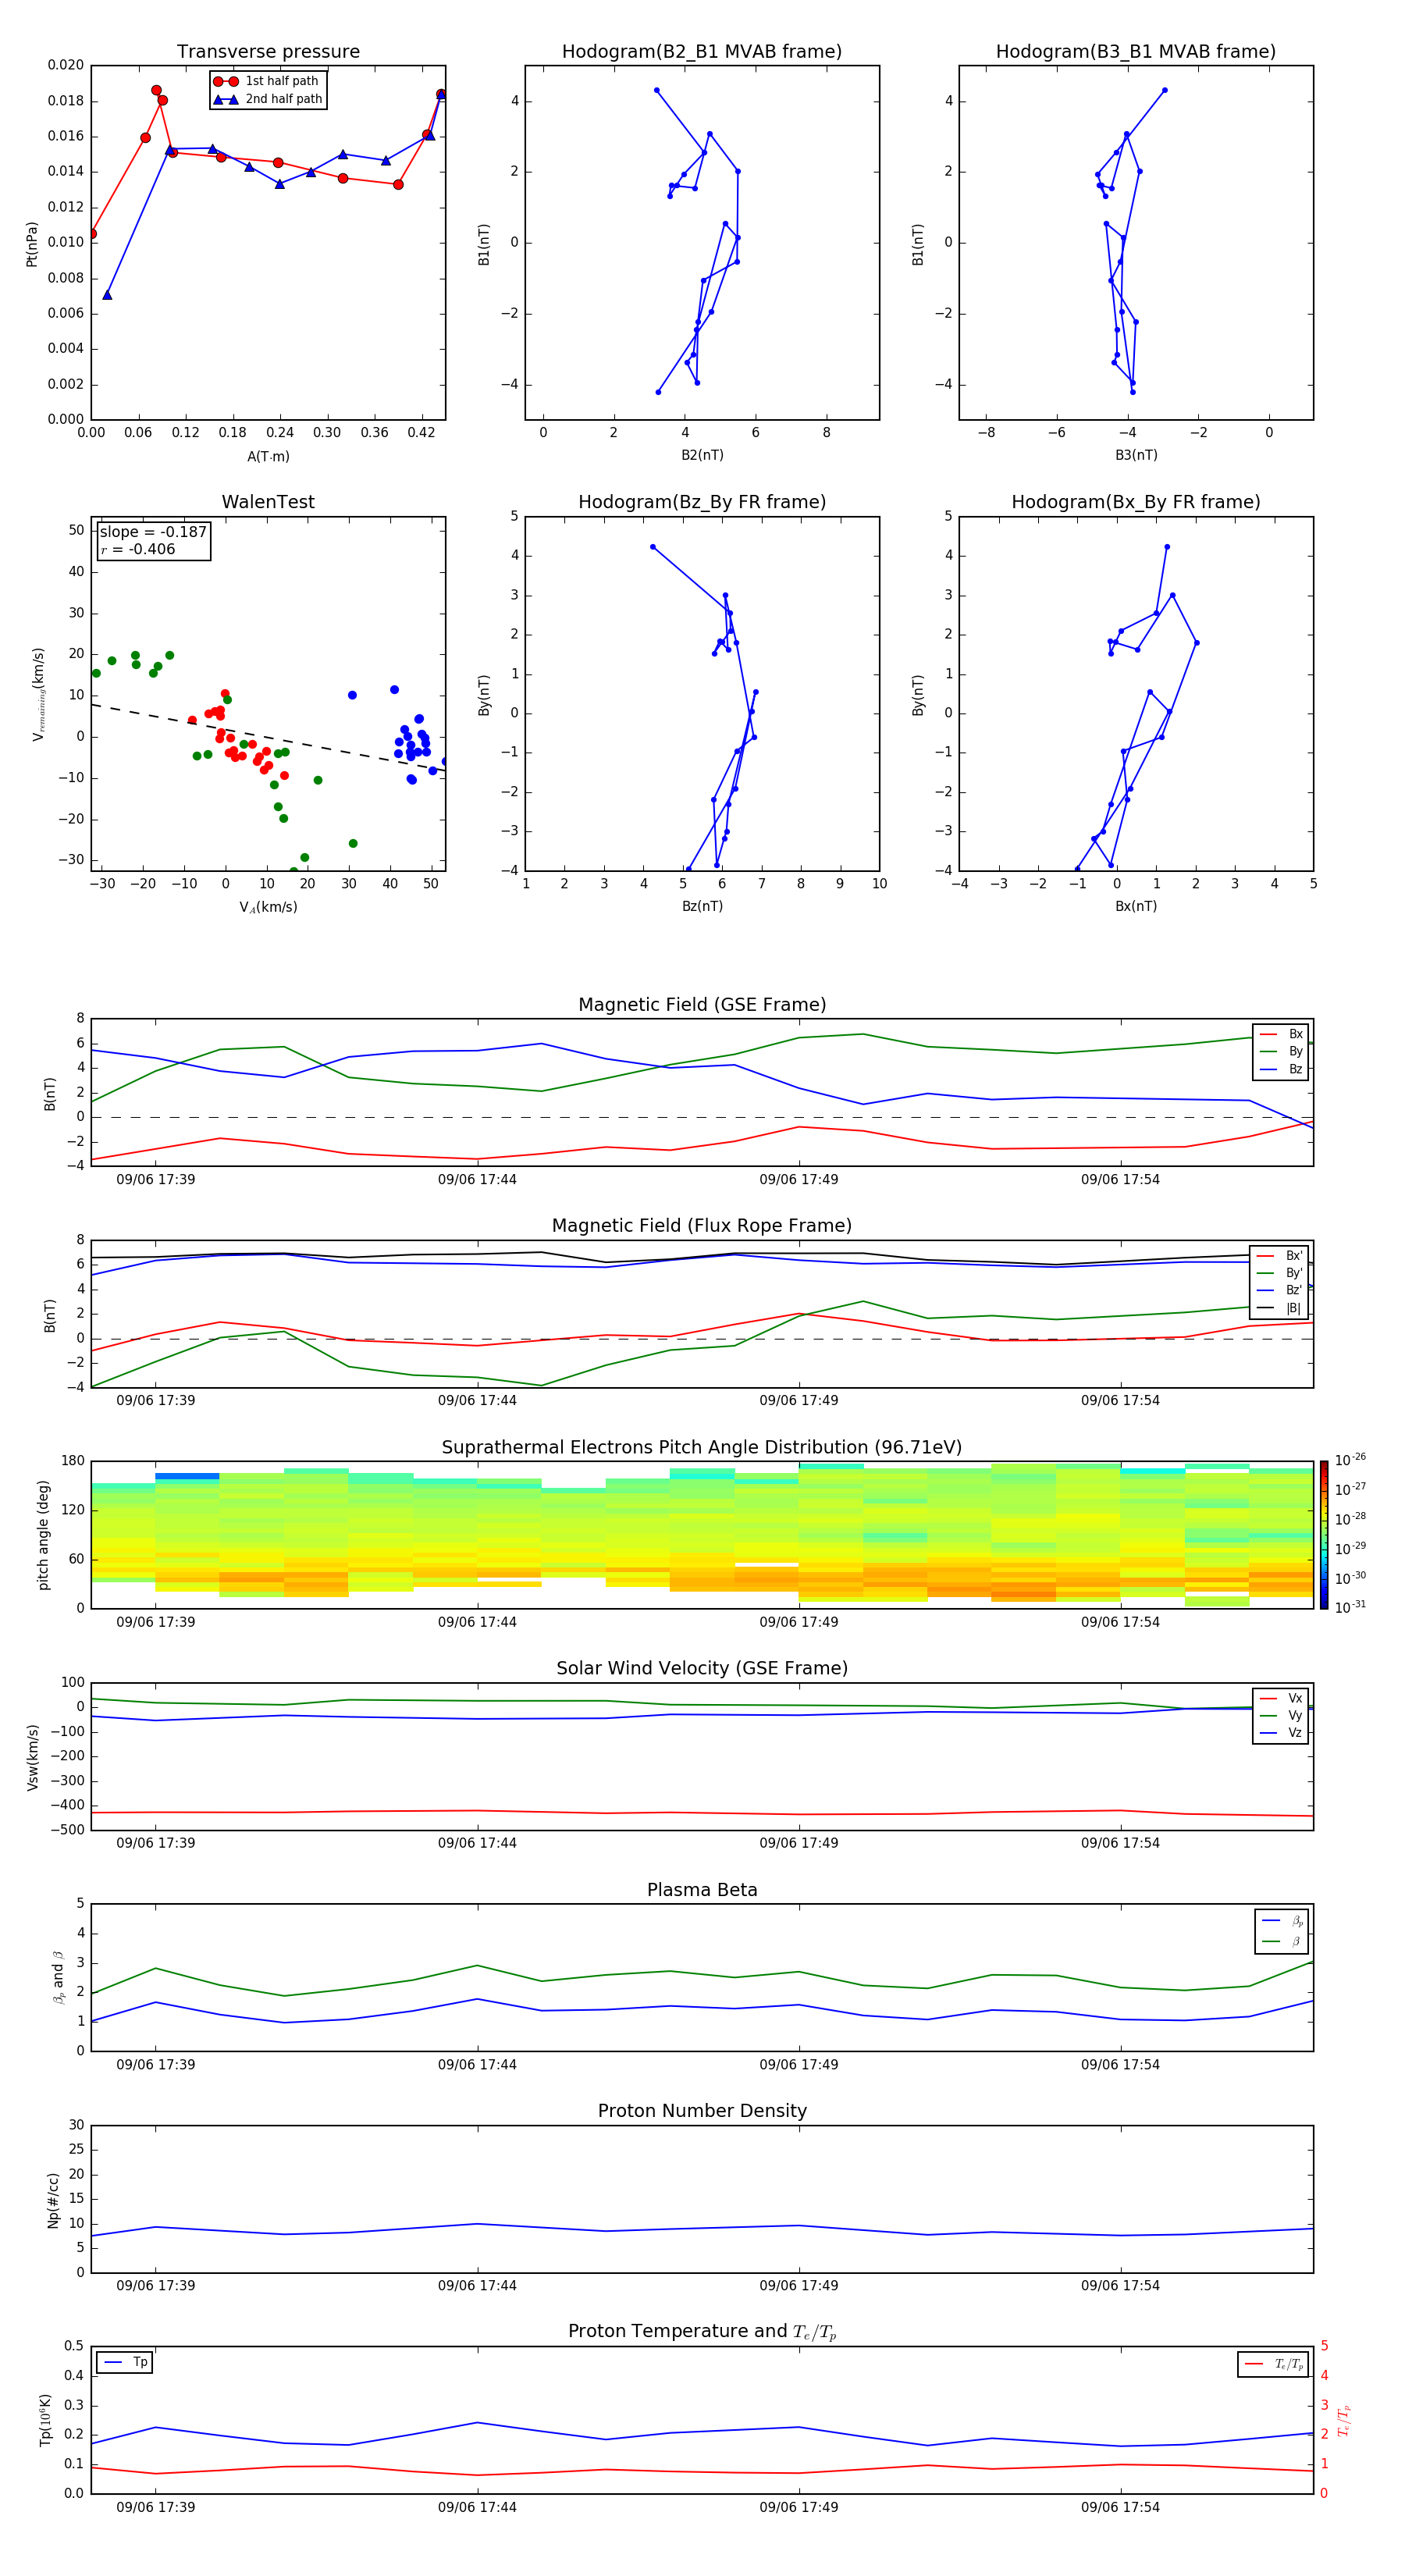Select Bz' in the Flux Rope legend
The image size is (1405, 2576).
[1280, 1291]
